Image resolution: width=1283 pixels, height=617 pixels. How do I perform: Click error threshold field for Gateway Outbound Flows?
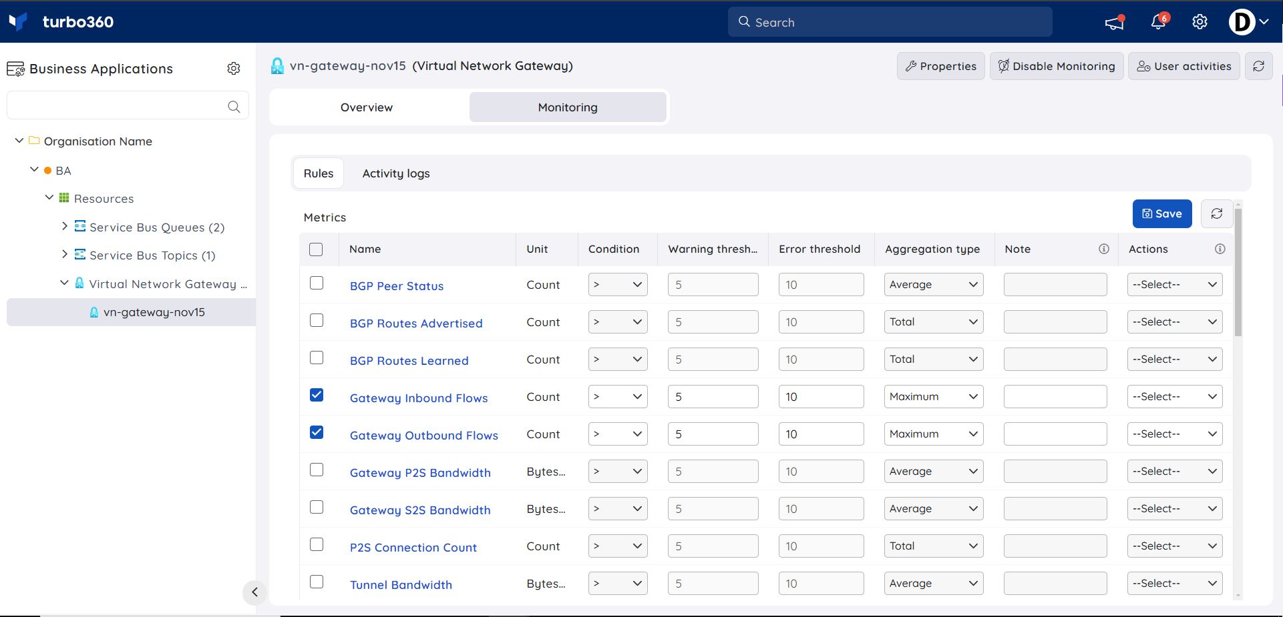[821, 434]
